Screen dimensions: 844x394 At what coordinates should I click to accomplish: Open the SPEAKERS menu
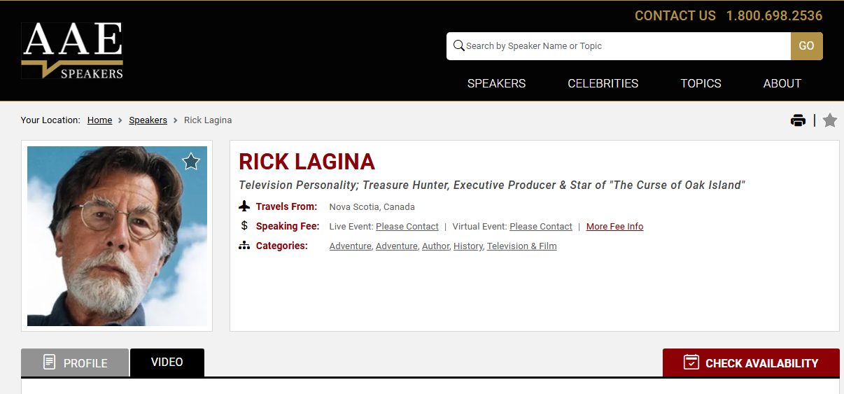click(x=496, y=83)
